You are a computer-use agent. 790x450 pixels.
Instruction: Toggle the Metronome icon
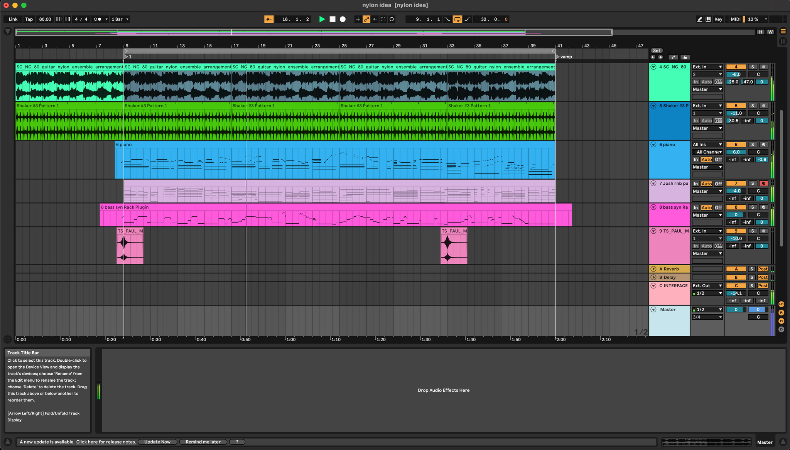(x=98, y=19)
